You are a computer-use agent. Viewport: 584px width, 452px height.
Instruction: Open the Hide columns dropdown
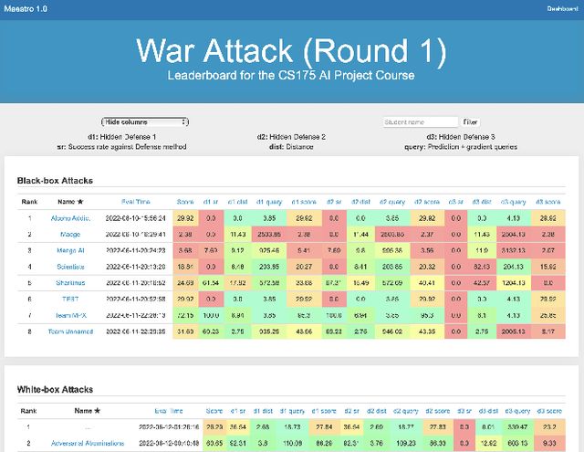pos(144,121)
